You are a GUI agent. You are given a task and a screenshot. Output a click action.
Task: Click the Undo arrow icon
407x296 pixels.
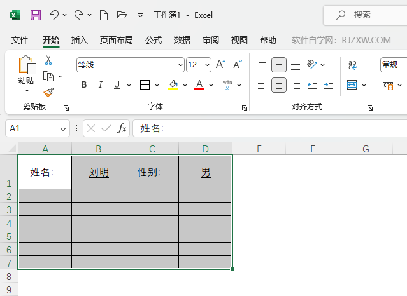point(54,15)
